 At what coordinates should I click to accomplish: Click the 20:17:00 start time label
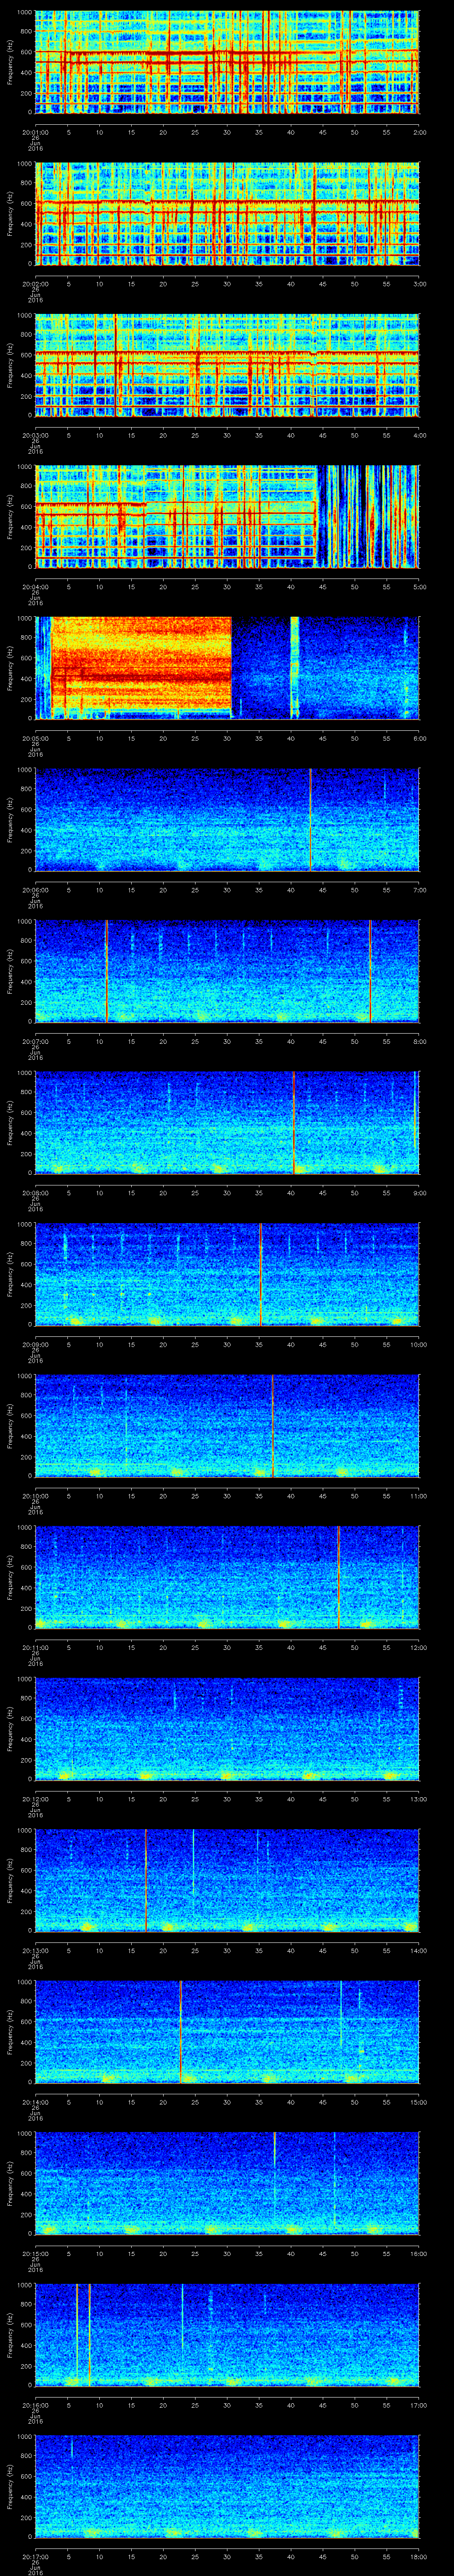[35, 2558]
